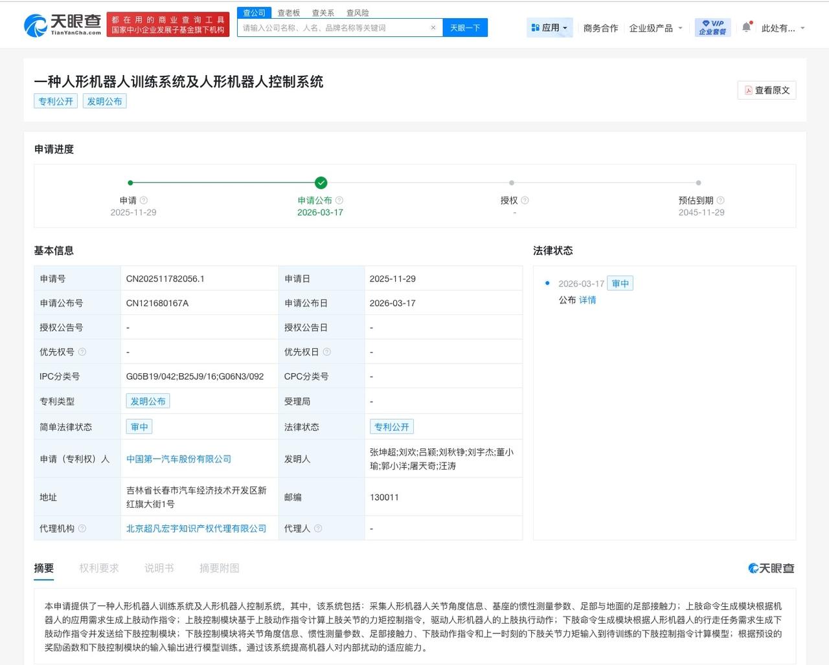Open the 中国第一汽车股份有限公司 company link
This screenshot has width=829, height=665.
pos(179,459)
